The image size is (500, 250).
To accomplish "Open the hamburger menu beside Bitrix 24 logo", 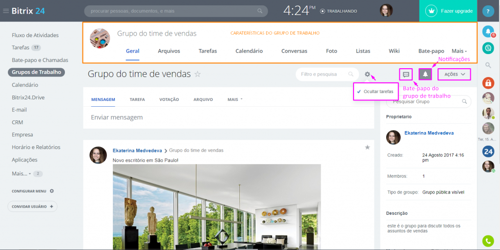I will pyautogui.click(x=5, y=11).
